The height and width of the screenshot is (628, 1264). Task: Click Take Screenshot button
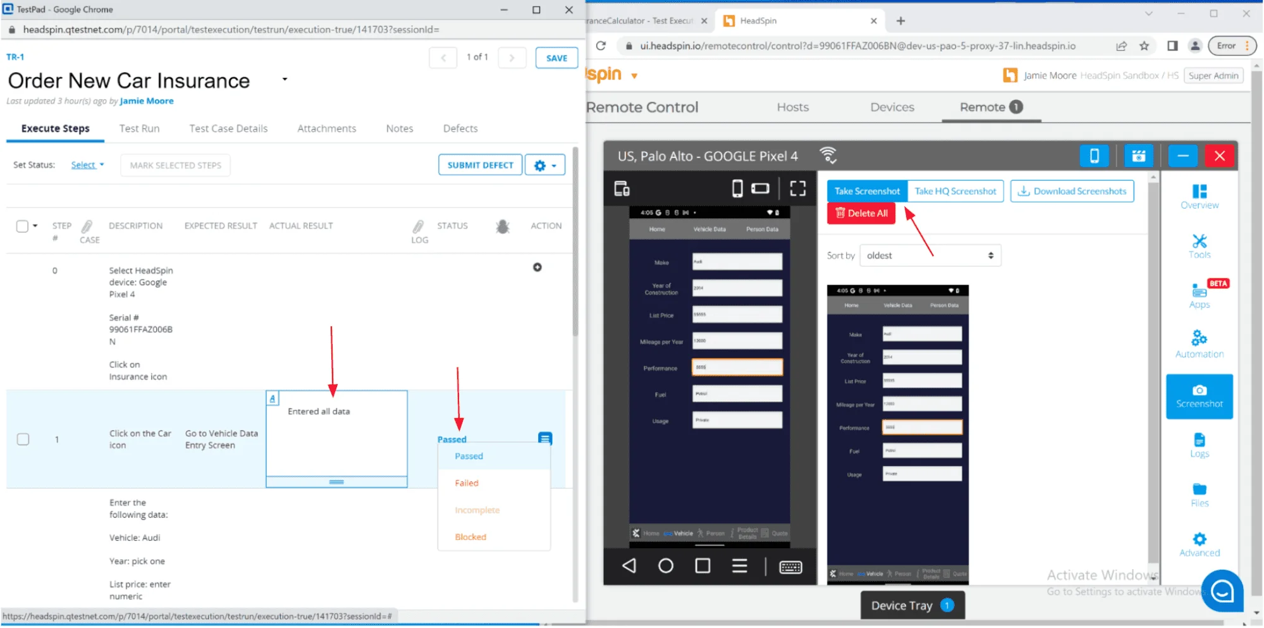click(867, 191)
